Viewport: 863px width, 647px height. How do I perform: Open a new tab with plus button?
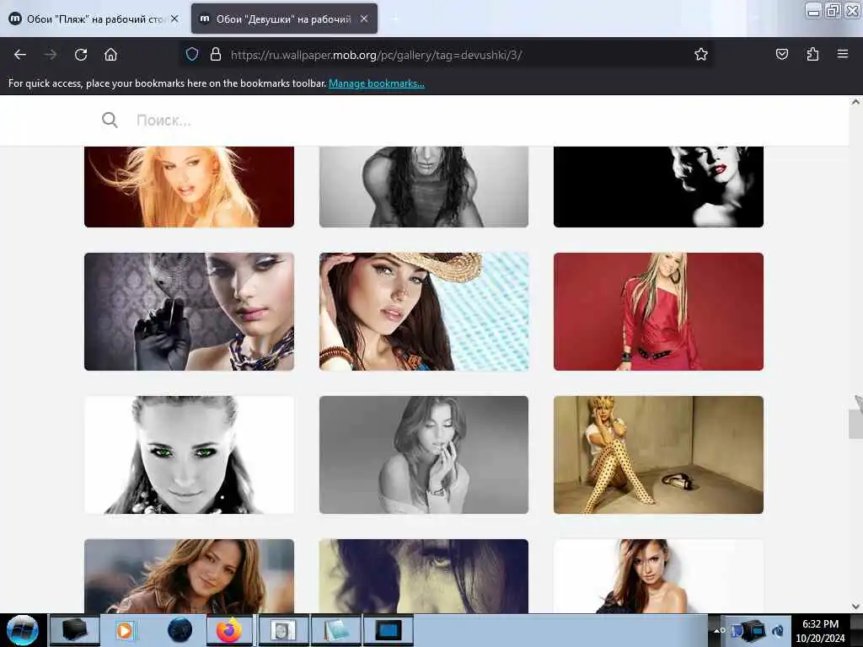[394, 19]
